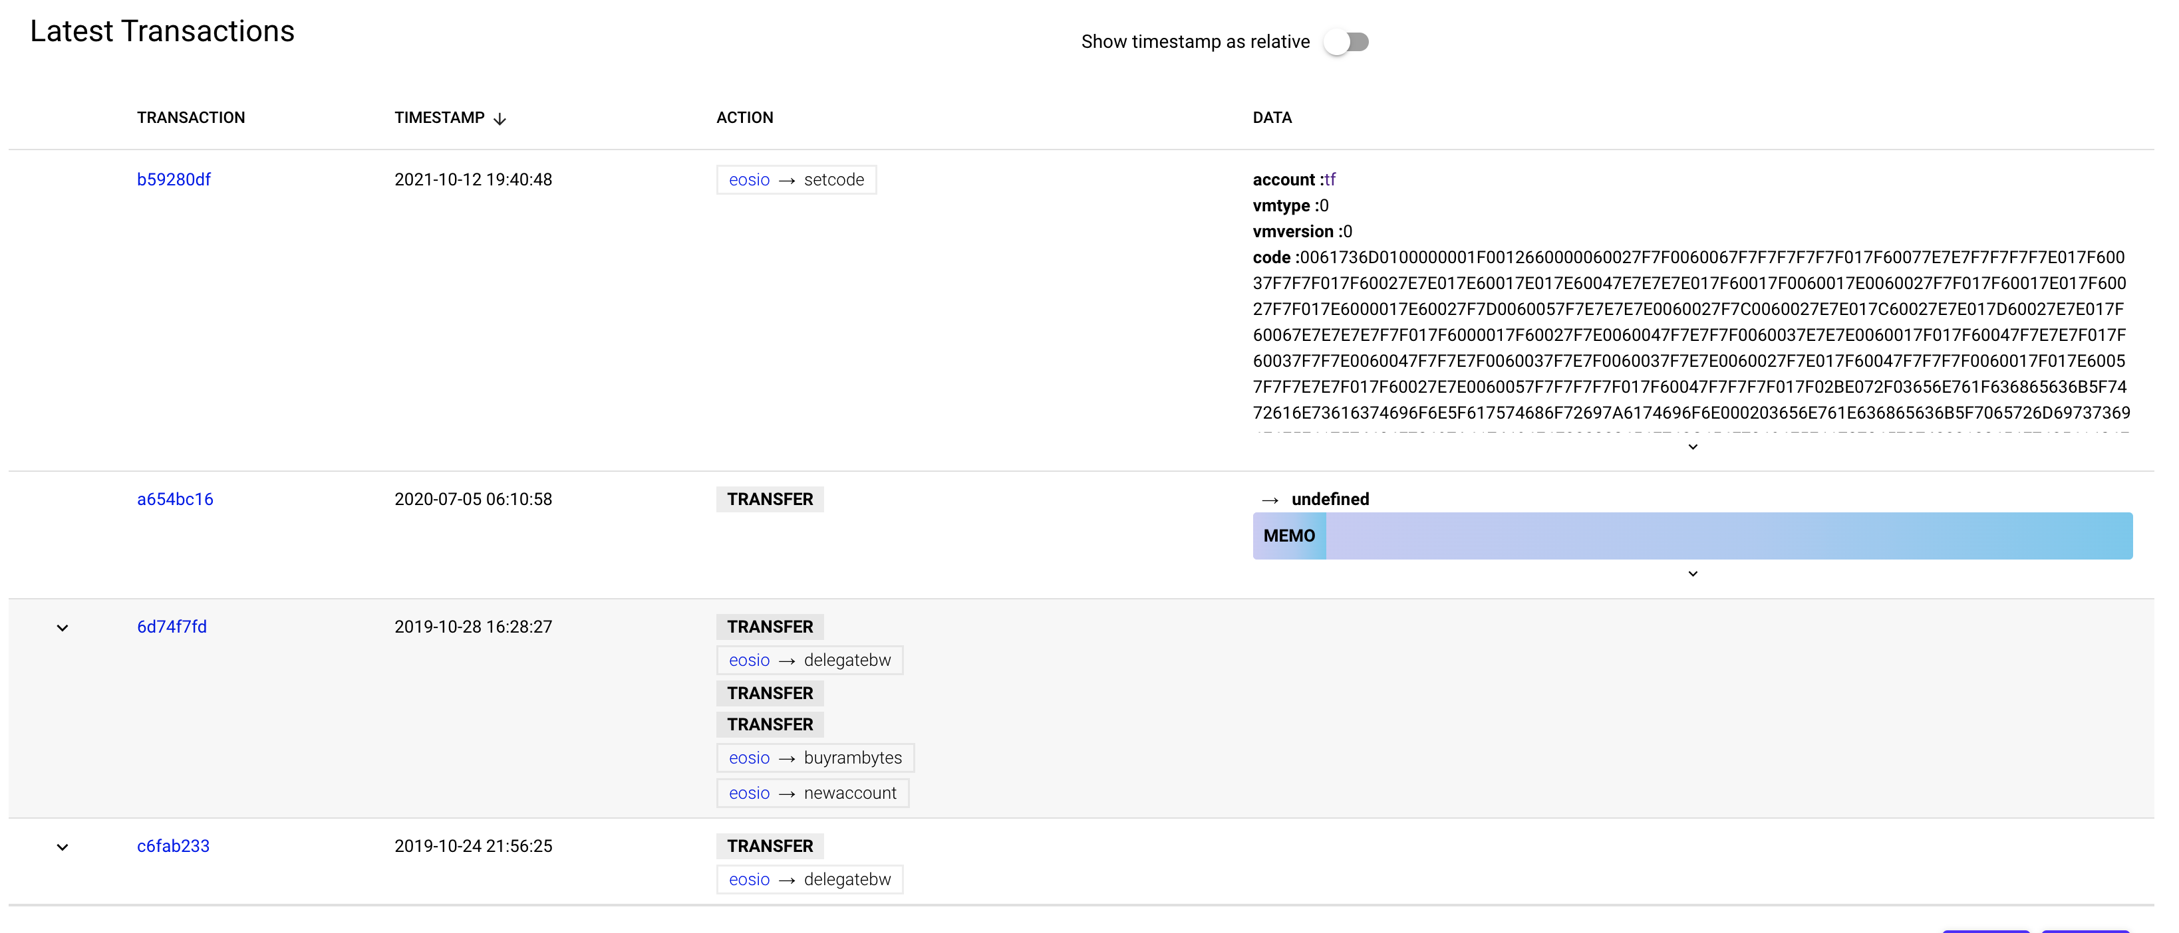Select the 'eosio → buyrambytes' action tag

coord(815,758)
